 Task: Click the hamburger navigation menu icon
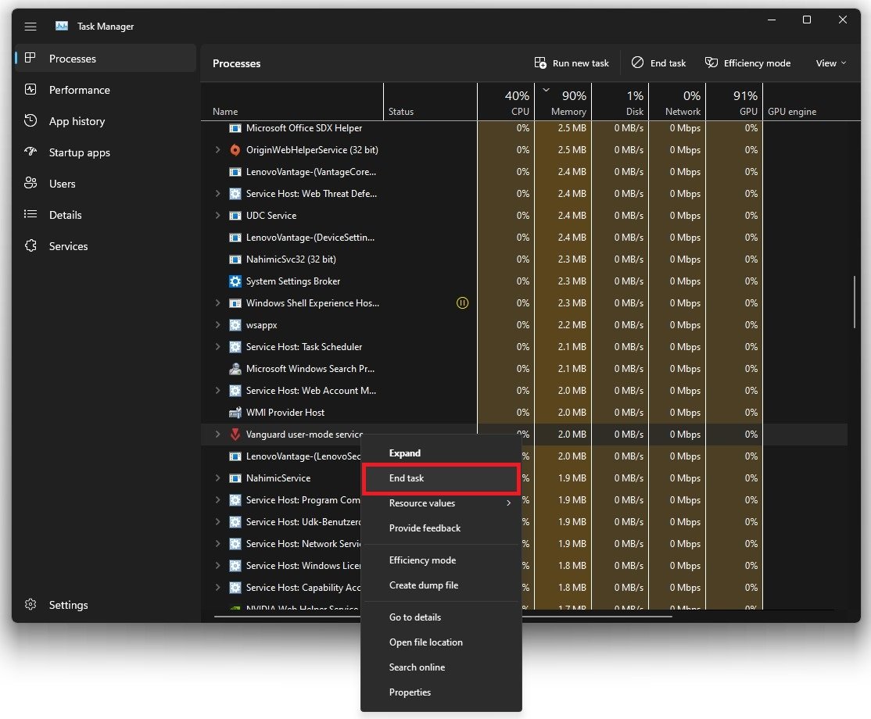click(30, 27)
